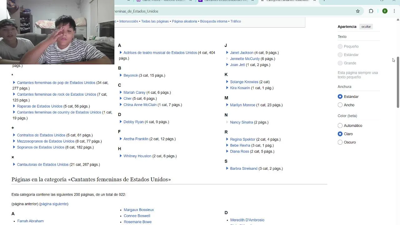Open the Rosemarie Bowe page
The width and height of the screenshot is (400, 225).
[x=137, y=222]
